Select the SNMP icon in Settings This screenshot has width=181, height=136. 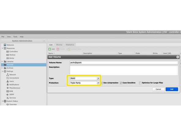8,94
